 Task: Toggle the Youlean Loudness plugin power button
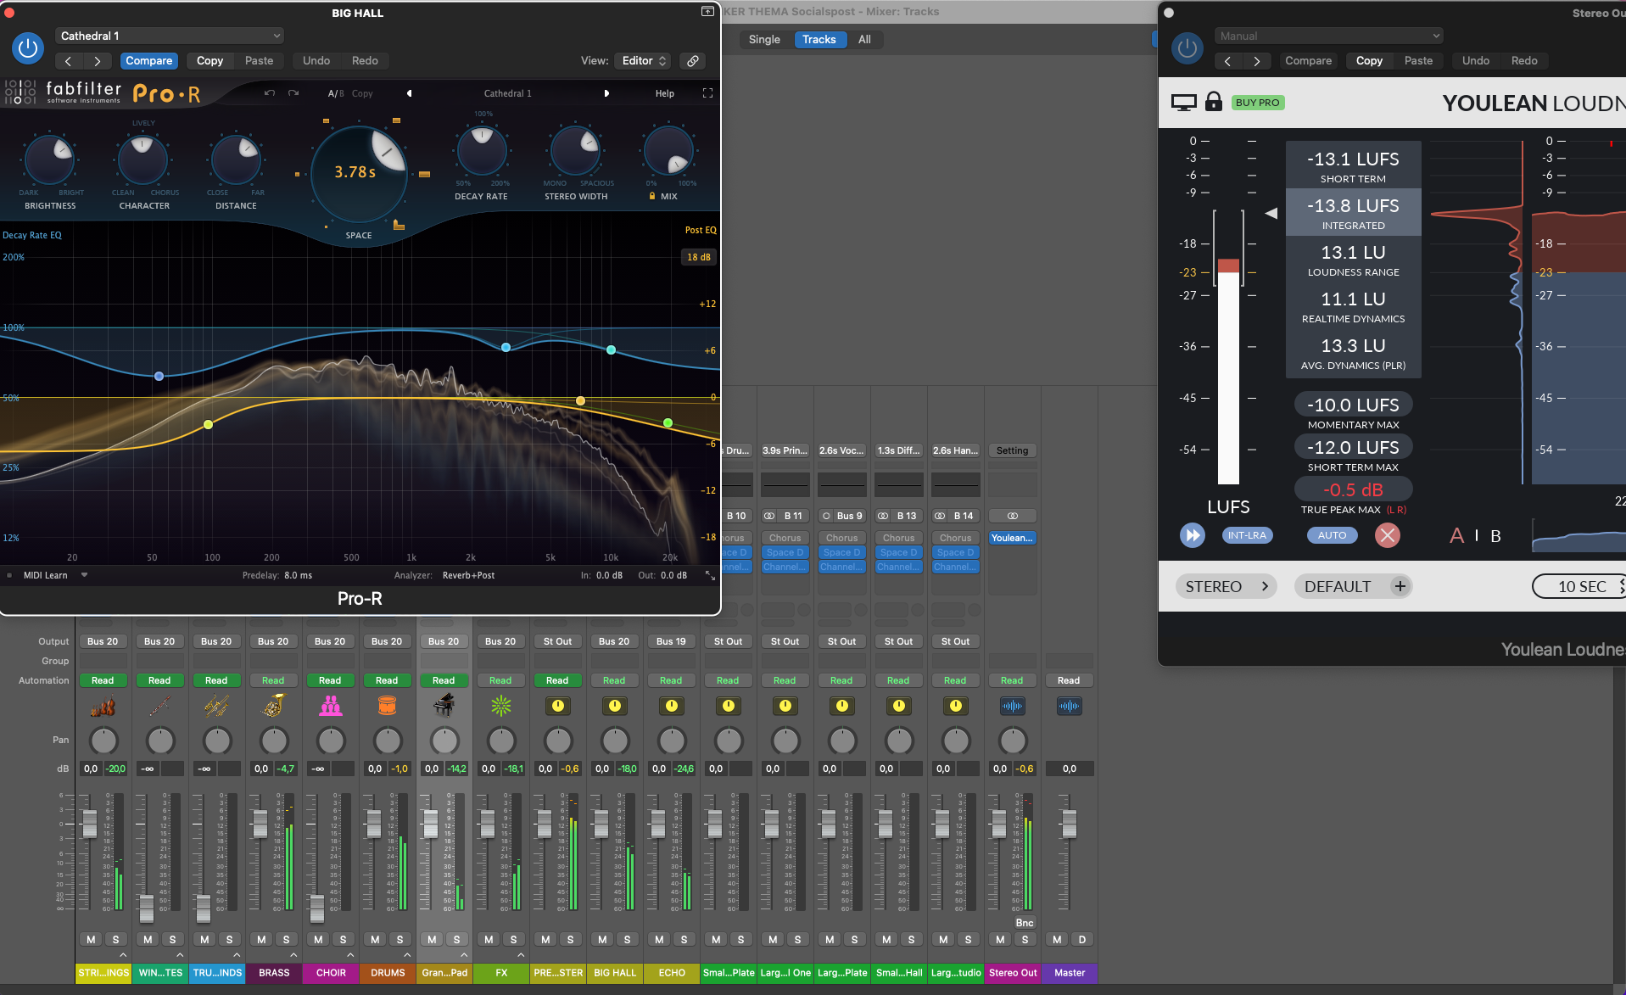coord(1187,48)
